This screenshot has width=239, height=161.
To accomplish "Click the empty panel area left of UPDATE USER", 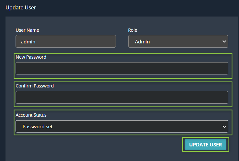I will (97, 146).
